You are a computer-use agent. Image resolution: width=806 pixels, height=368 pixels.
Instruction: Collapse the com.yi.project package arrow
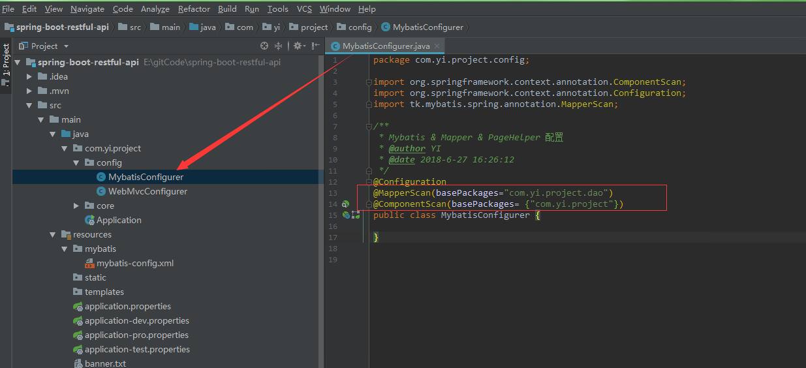pyautogui.click(x=65, y=148)
